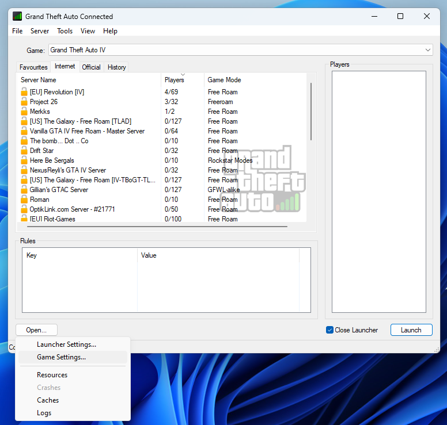Switch to the History tab
The width and height of the screenshot is (447, 425).
[x=116, y=67]
